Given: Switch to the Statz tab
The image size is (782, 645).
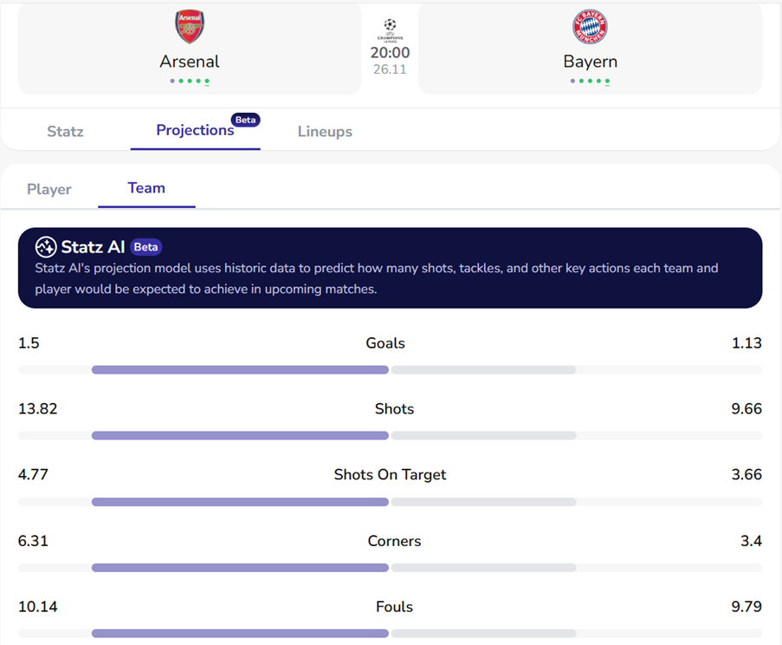Looking at the screenshot, I should [x=65, y=132].
